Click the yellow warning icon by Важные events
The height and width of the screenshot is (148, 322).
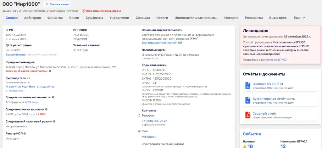click(245, 146)
